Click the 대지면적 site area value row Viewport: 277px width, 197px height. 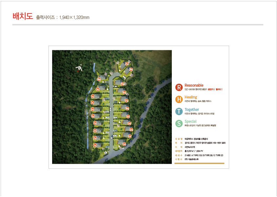point(194,151)
